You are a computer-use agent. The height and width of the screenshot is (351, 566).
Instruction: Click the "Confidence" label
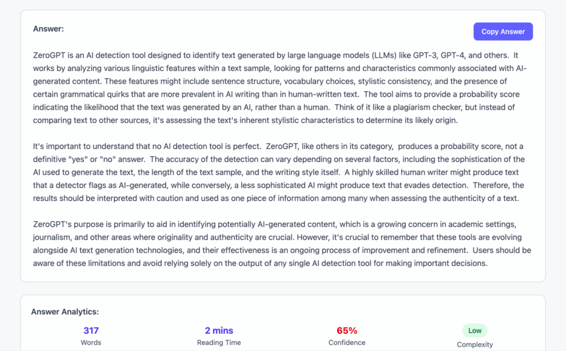coord(347,343)
